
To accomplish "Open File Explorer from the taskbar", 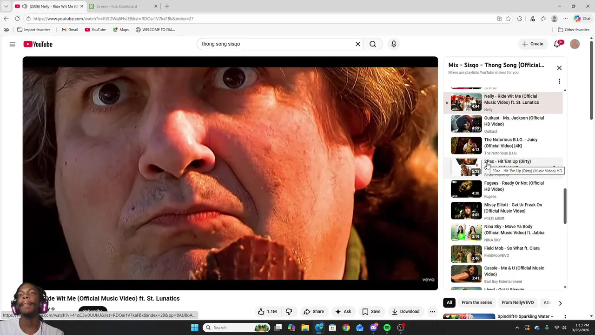I will [x=305, y=328].
